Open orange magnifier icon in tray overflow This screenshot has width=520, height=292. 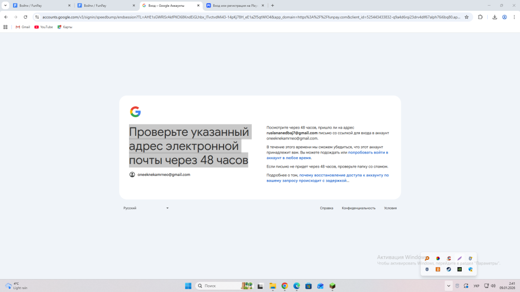[427, 258]
